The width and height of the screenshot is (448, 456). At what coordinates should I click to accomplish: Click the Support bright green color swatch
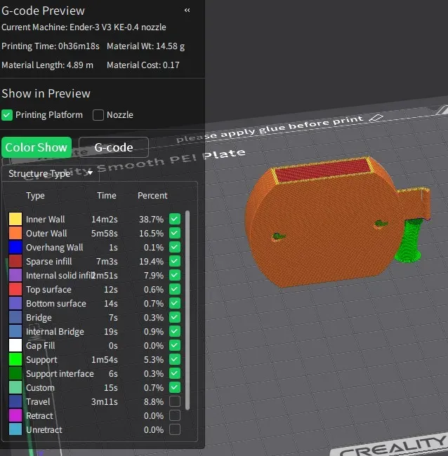point(15,359)
